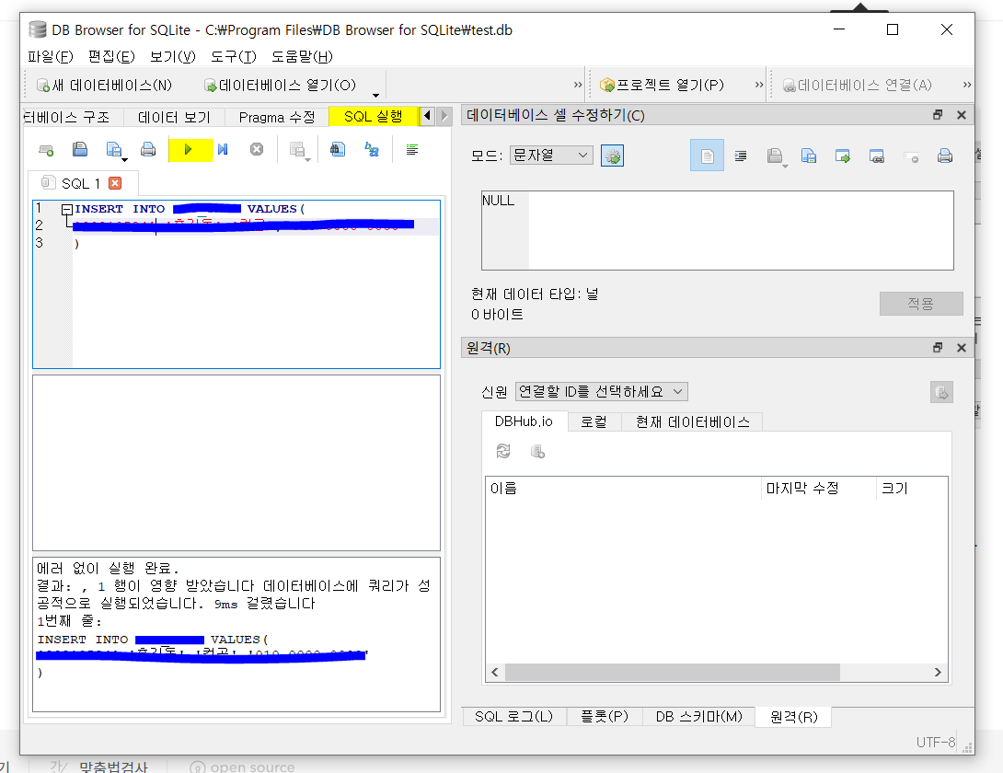This screenshot has height=773, width=1003.
Task: Switch to 데이터 보기 tab
Action: pyautogui.click(x=174, y=117)
